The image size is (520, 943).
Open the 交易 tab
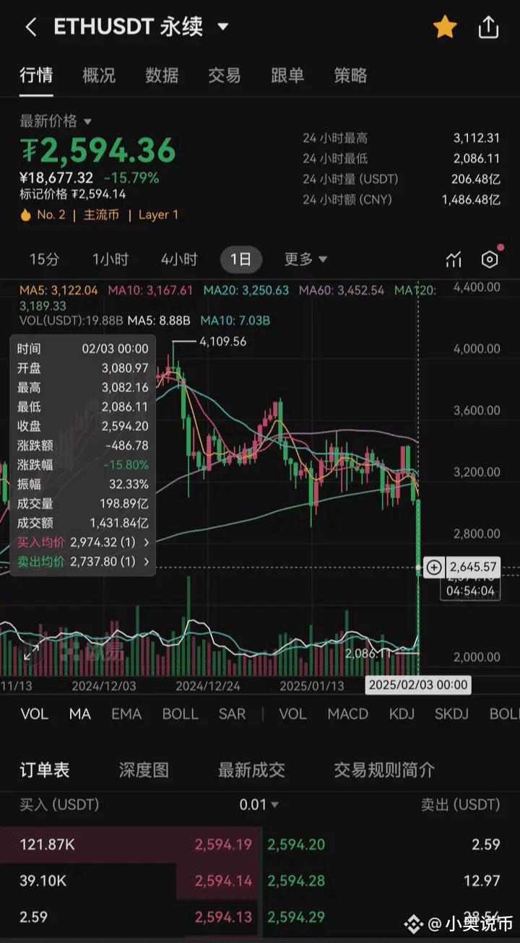pyautogui.click(x=225, y=75)
